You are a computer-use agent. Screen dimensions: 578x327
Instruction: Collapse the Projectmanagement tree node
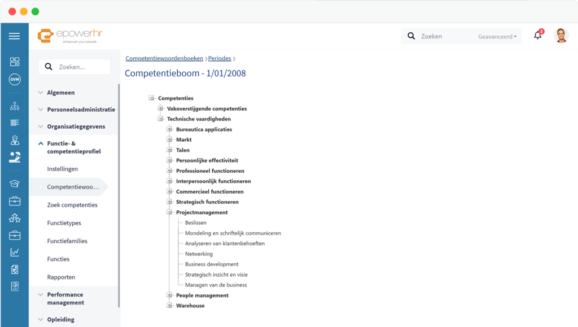pyautogui.click(x=169, y=212)
